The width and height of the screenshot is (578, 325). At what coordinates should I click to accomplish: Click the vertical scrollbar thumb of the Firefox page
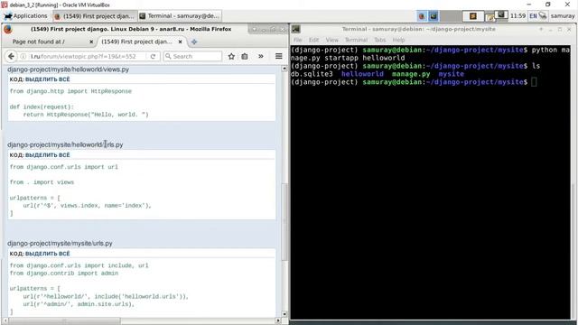point(284,221)
